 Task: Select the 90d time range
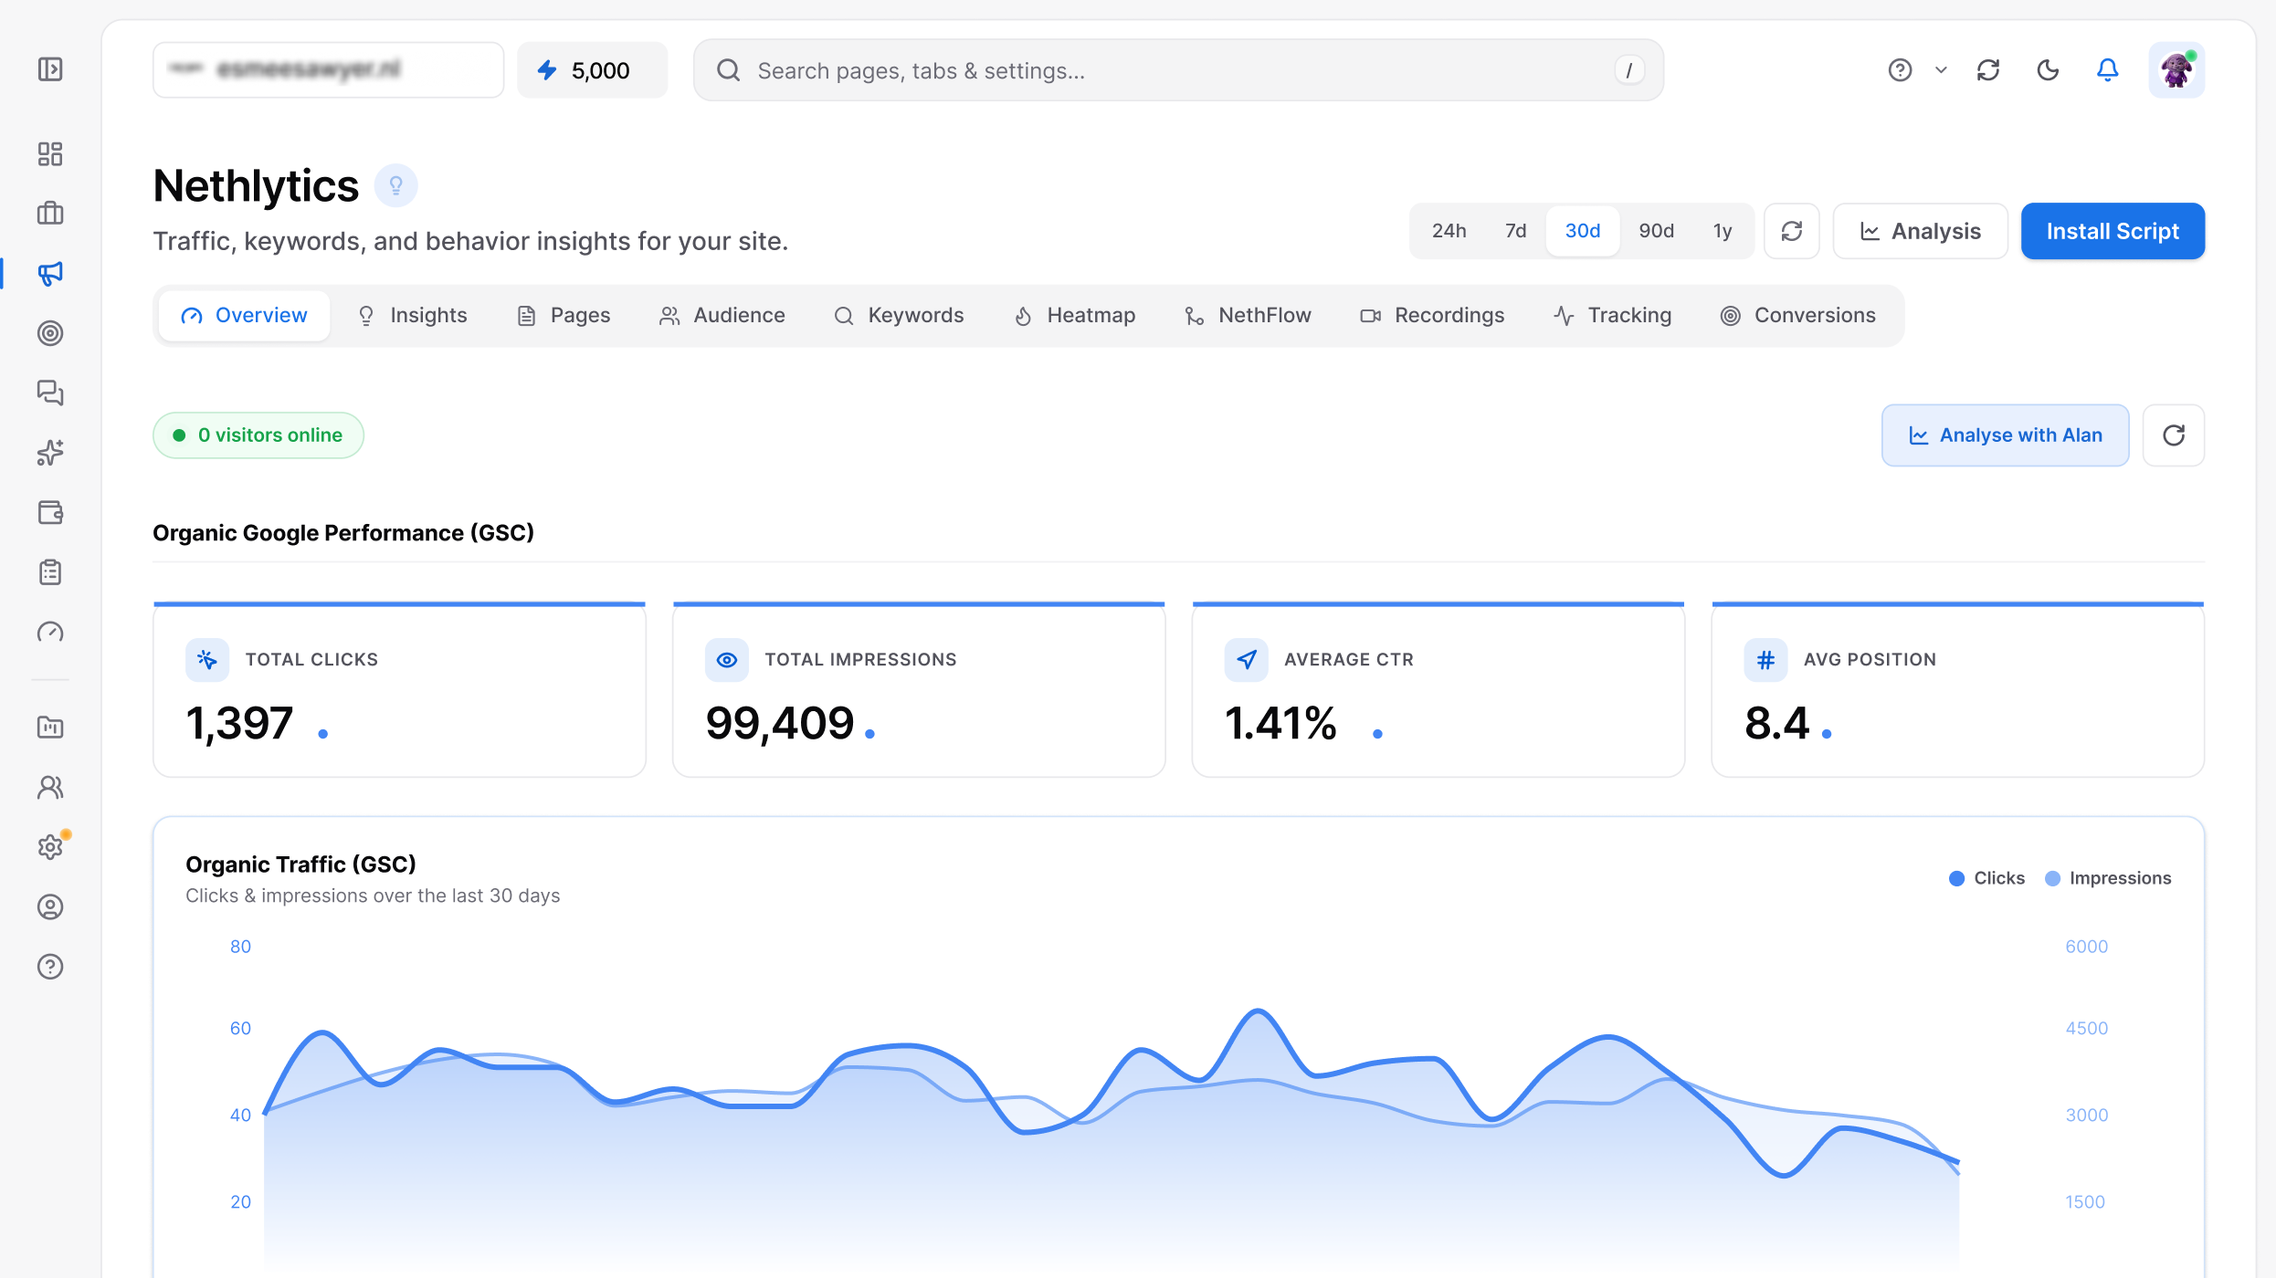coord(1656,231)
